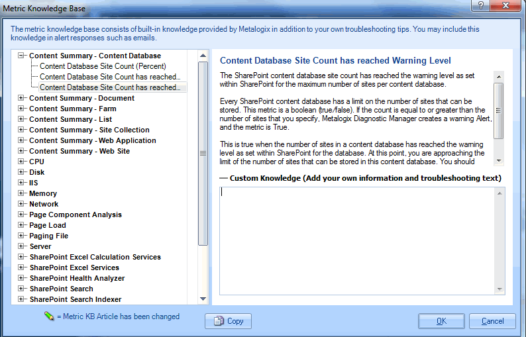Viewport: 526px width, 337px height.
Task: Select the Disk category label
Action: [36, 172]
